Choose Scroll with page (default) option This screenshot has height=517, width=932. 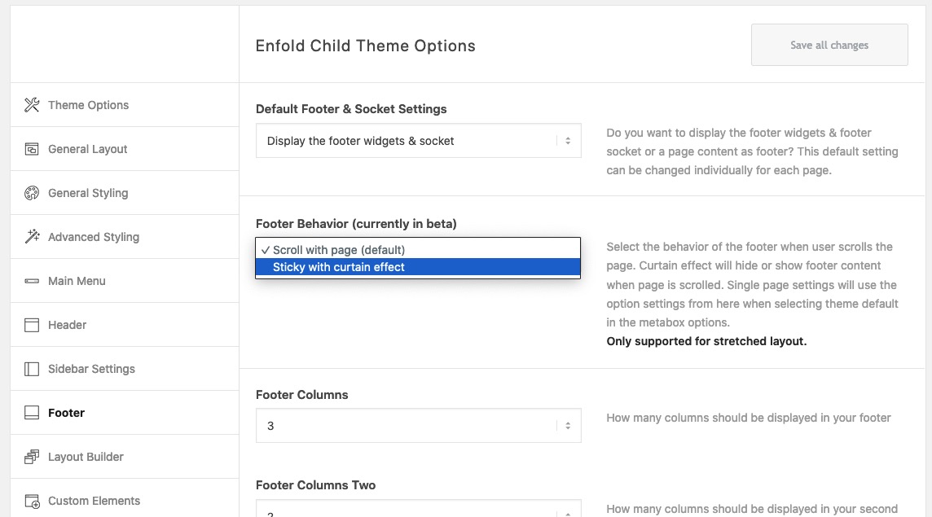click(418, 250)
